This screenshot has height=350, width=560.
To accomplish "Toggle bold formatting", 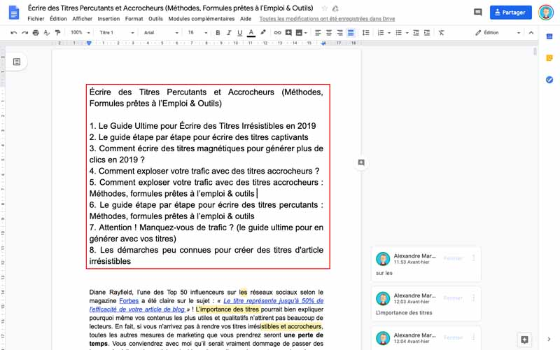I will tap(218, 32).
